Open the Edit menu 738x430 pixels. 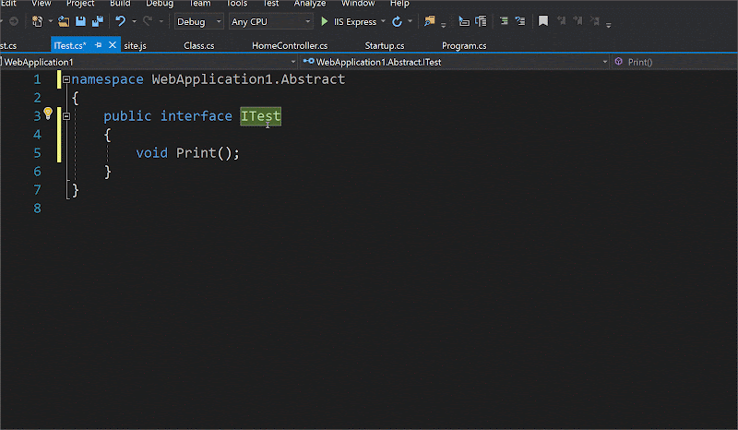click(8, 4)
